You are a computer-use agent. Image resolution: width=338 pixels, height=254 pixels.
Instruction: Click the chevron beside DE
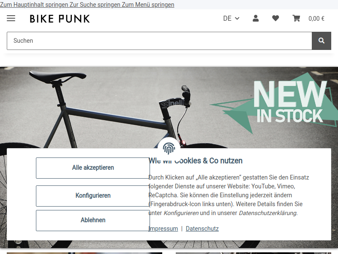click(x=237, y=19)
